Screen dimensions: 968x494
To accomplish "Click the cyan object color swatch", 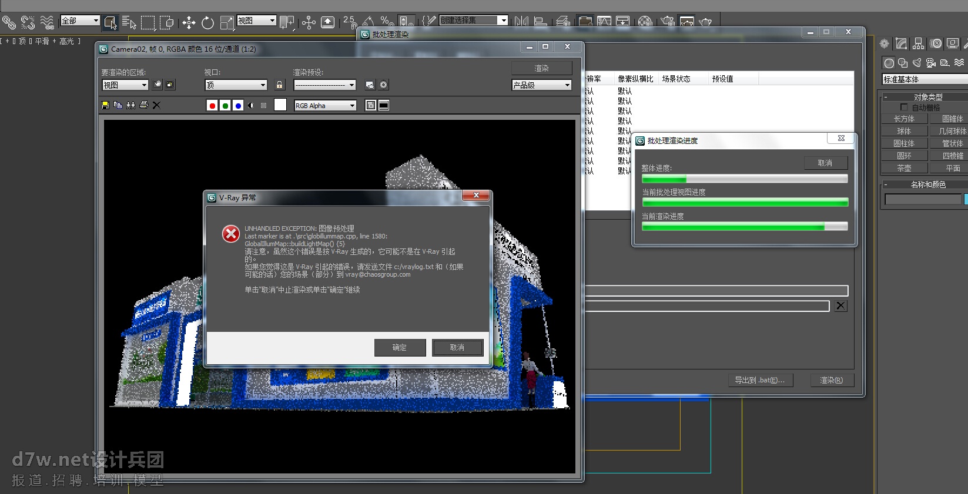I will click(966, 199).
